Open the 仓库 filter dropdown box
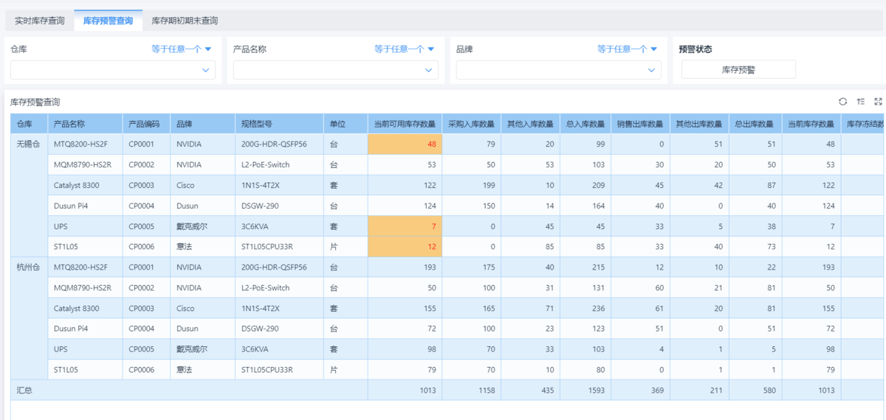886x420 pixels. click(113, 70)
